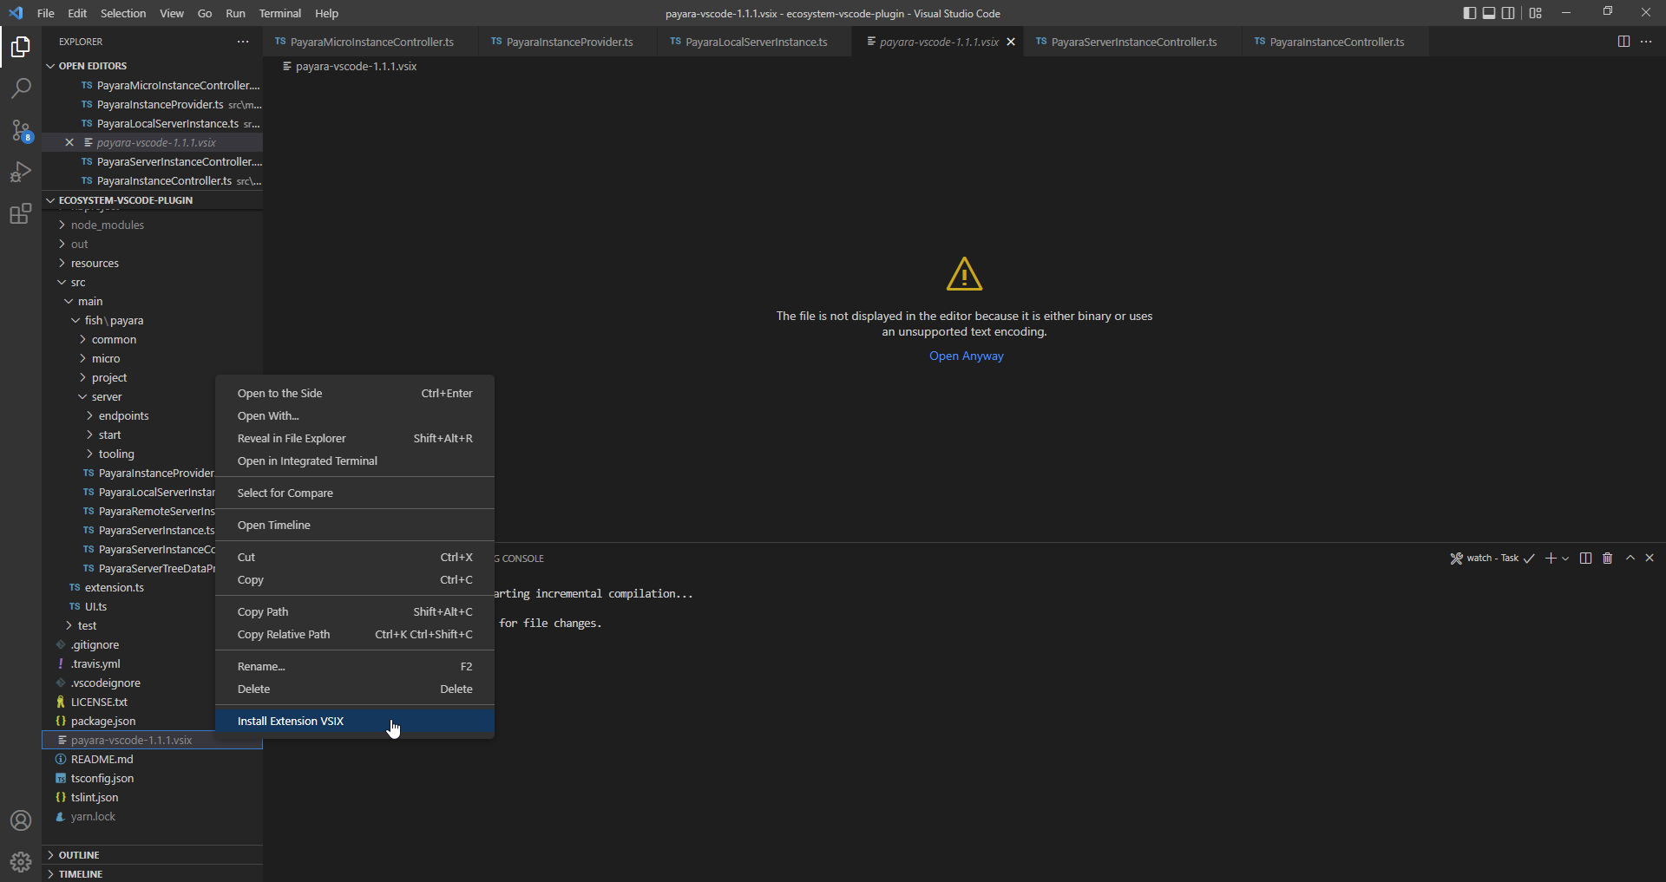Clear the debug console with trash icon
This screenshot has width=1666, height=882.
(x=1608, y=558)
